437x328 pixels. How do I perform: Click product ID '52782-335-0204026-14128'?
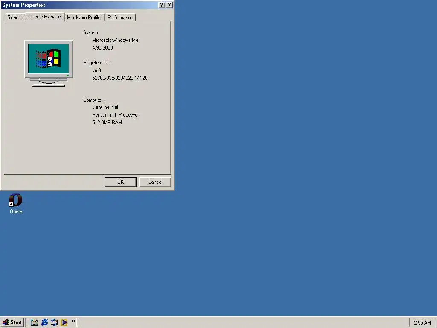[120, 78]
